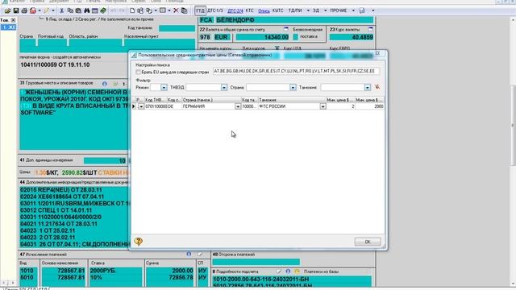The width and height of the screenshot is (516, 290).
Task: Open the ТНВЭД filter dropdown
Action: click(x=224, y=88)
